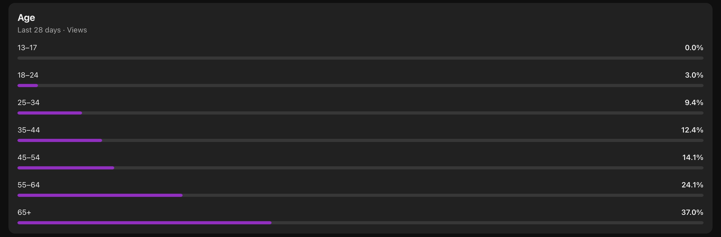Click the Last 28 days · Views subtitle
721x237 pixels.
(52, 30)
